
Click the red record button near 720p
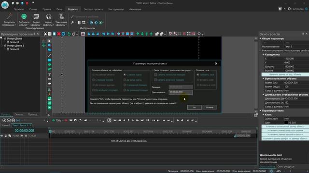click(66, 120)
